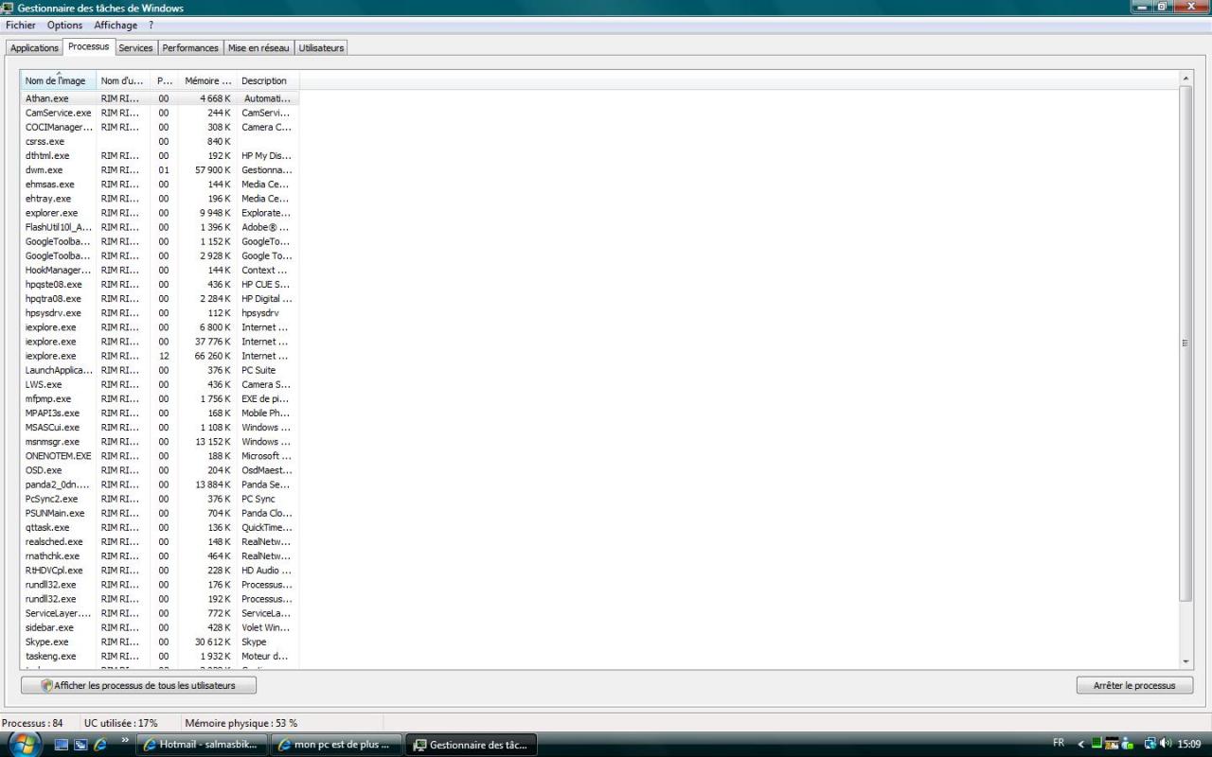Switch to the Hotmail taskbar window
Image resolution: width=1212 pixels, height=757 pixels.
click(x=203, y=745)
